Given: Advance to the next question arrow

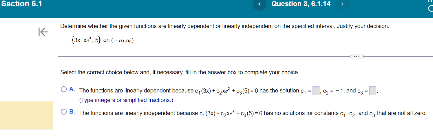Looking at the screenshot, I should [x=342, y=4].
